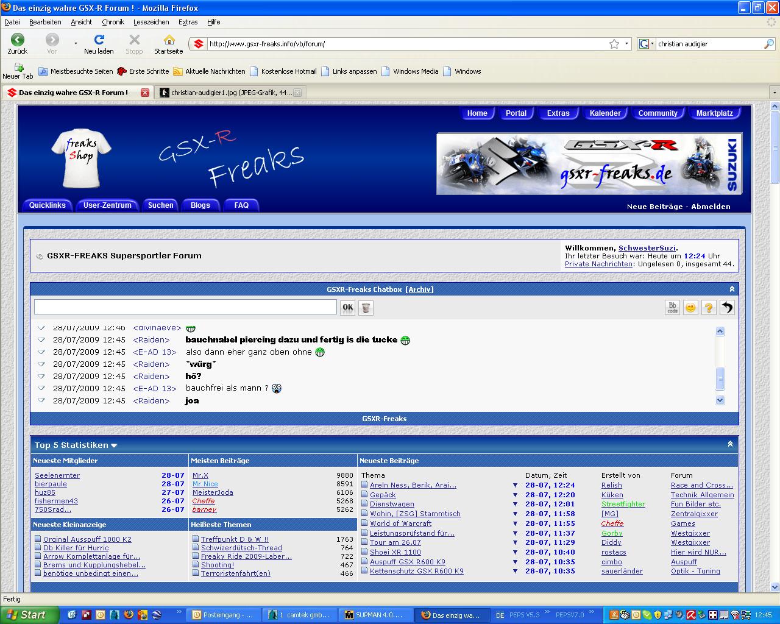780x624 pixels.
Task: Click chatbox scrollbar up arrow
Action: [720, 331]
